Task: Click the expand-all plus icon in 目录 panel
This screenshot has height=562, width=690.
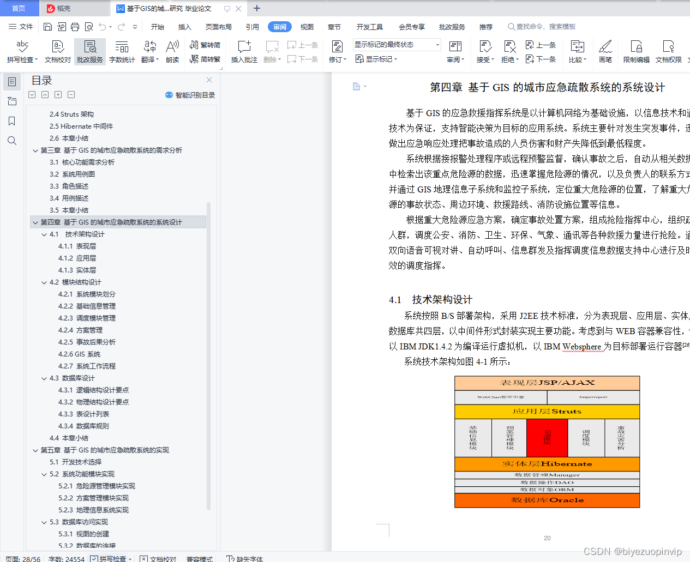Action: [58, 94]
